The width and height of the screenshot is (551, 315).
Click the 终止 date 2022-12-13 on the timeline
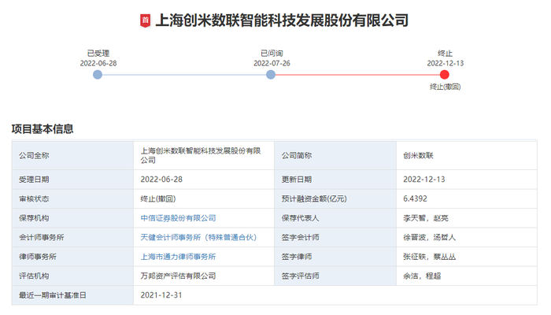[x=446, y=63]
